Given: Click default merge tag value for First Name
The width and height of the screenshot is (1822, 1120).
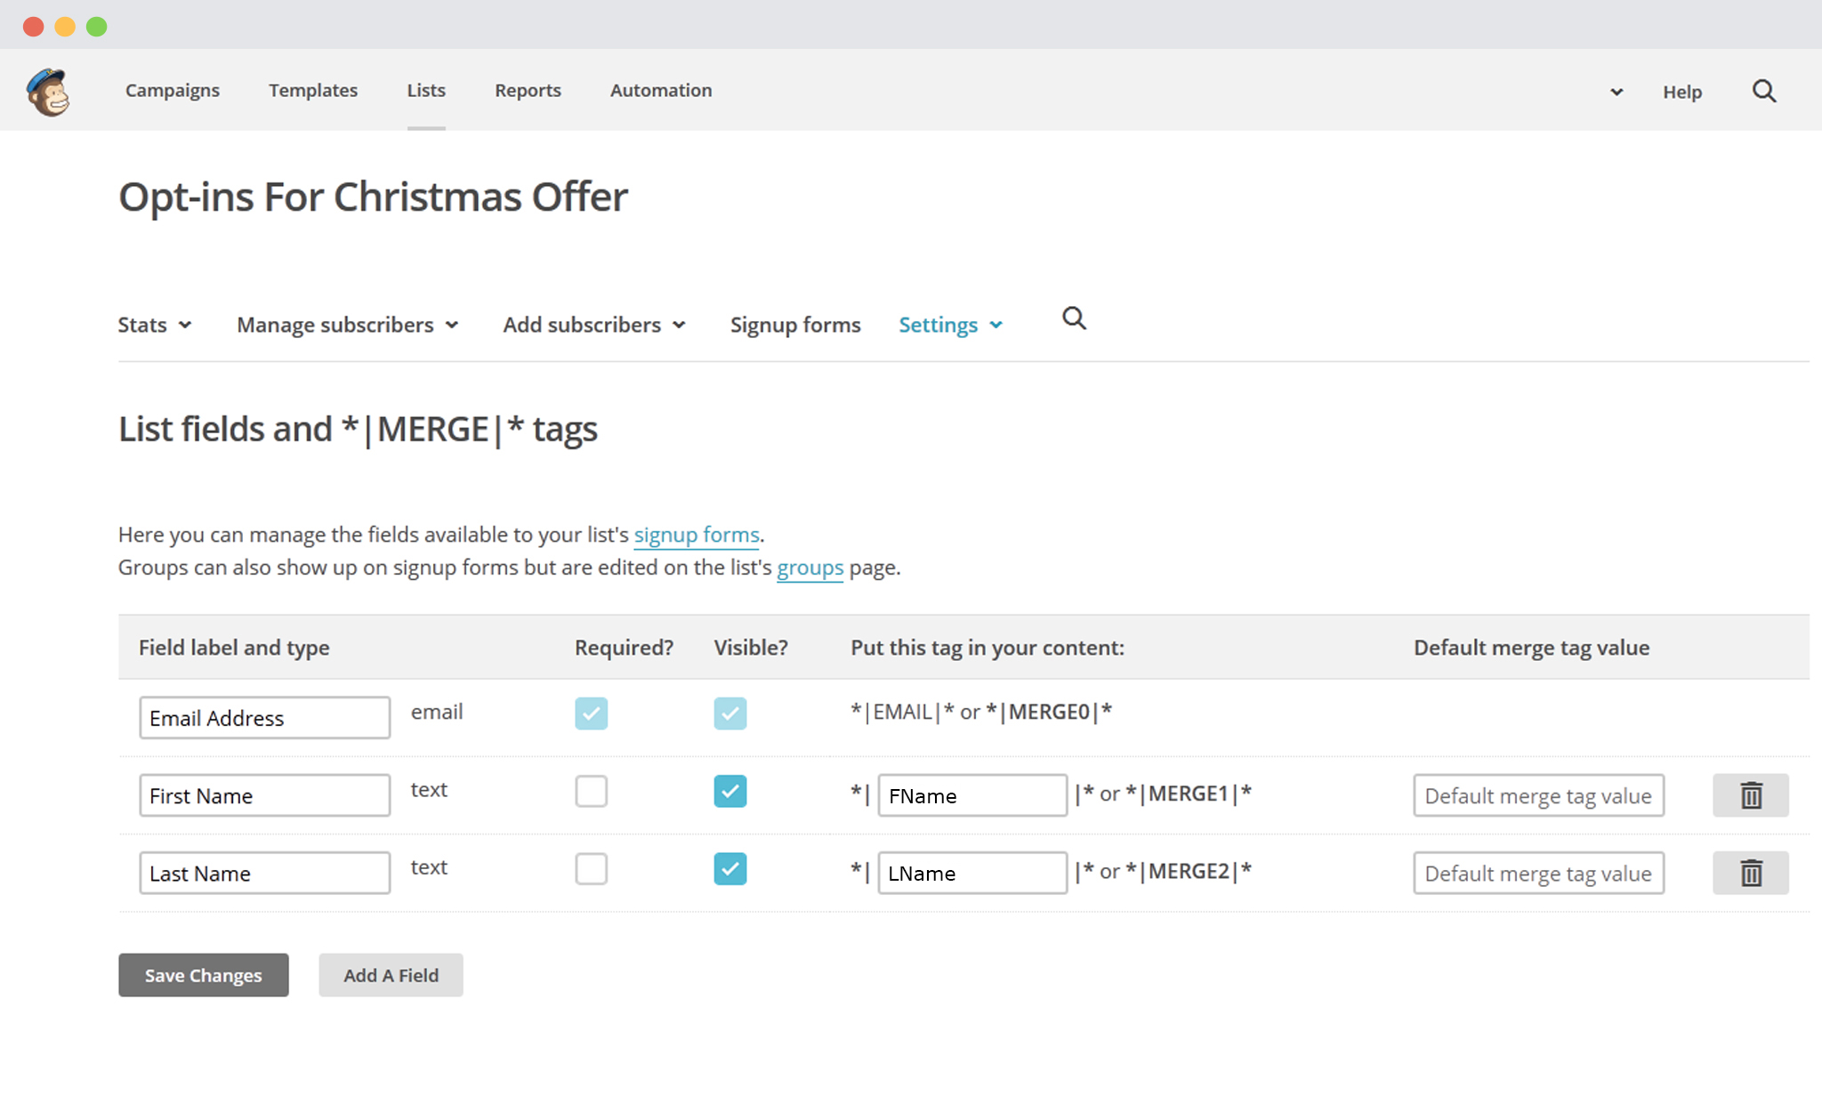Looking at the screenshot, I should 1539,795.
